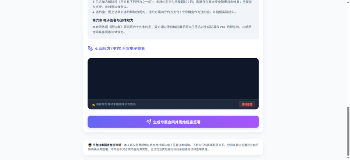
Task: Click clause 3 乙方单方解除权 text
Action: (172, 4)
